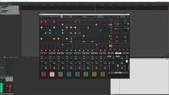Image resolution: width=169 pixels, height=95 pixels.
Task: Open blue track tab 4
Action: tap(69, 53)
